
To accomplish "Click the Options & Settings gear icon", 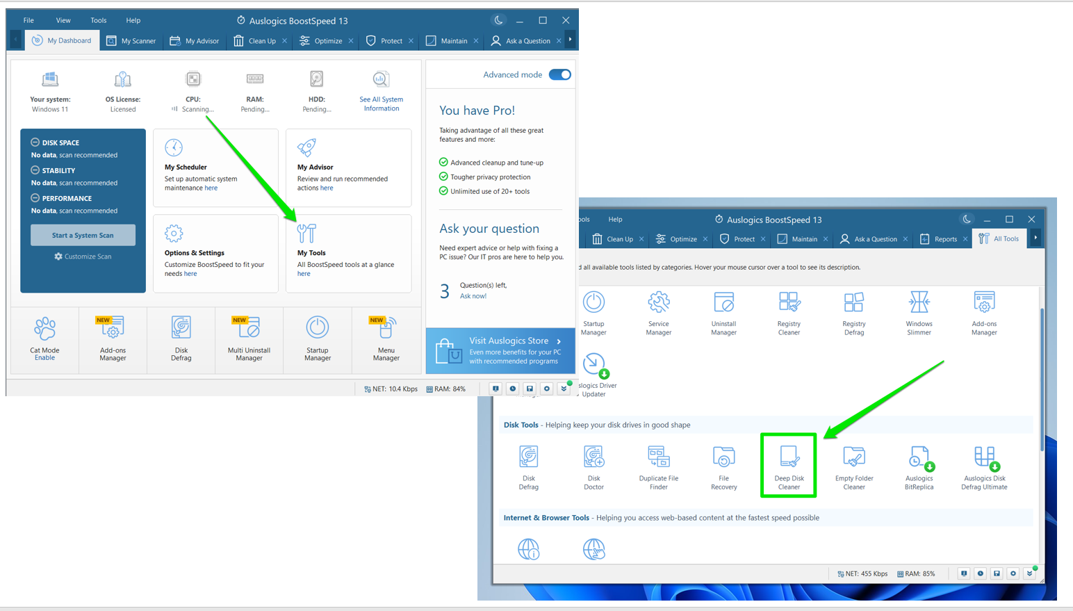I will click(174, 233).
